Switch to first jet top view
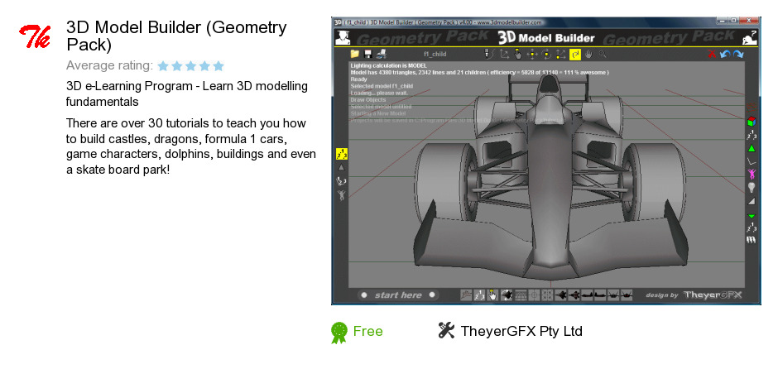 (x=560, y=295)
